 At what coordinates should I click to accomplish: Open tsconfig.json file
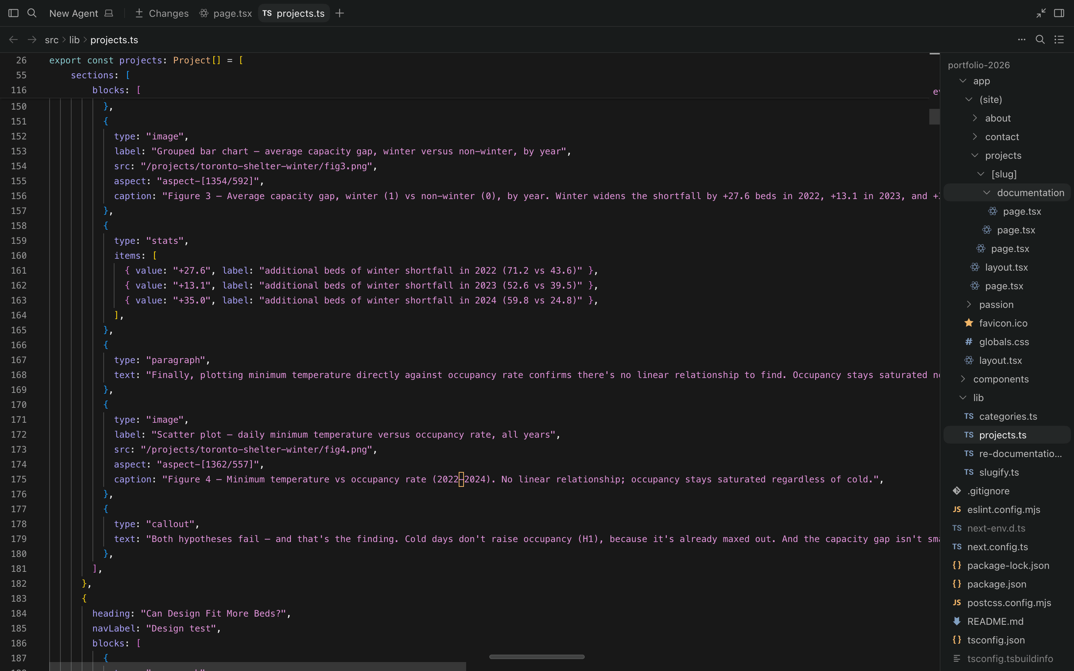(x=1007, y=640)
